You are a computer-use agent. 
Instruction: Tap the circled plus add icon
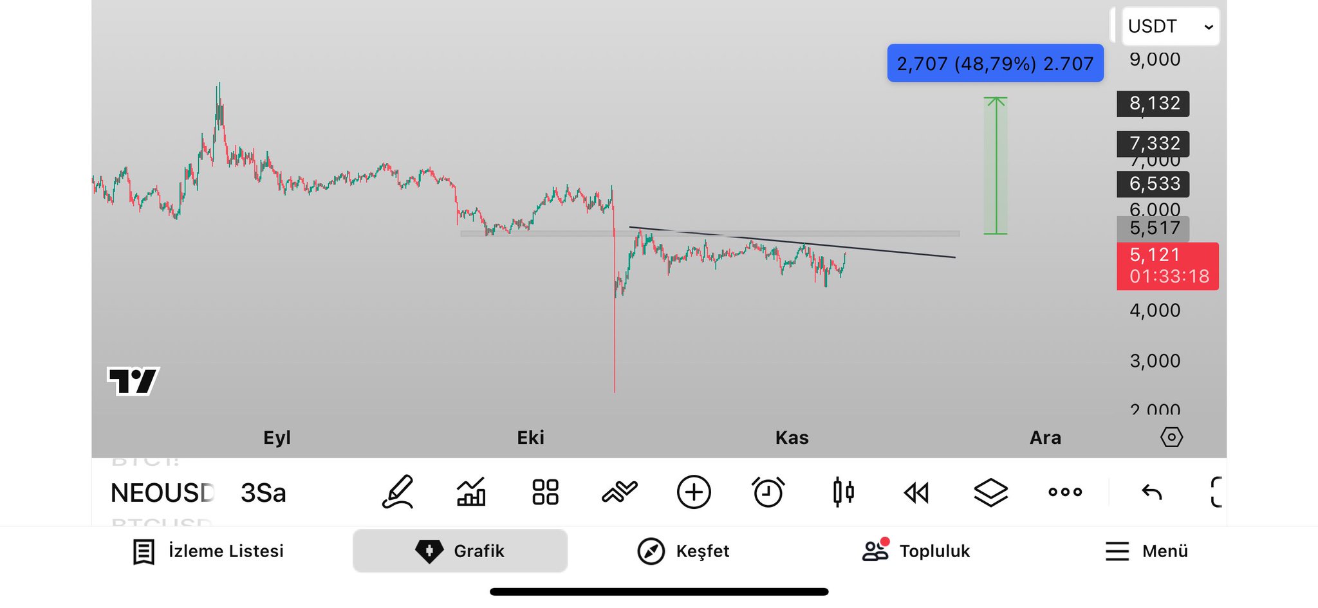coord(694,493)
